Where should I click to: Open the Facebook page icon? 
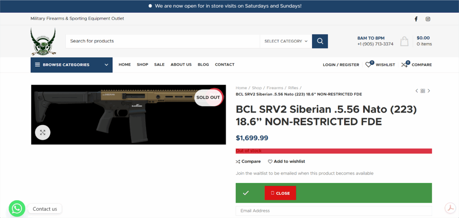pos(416,19)
